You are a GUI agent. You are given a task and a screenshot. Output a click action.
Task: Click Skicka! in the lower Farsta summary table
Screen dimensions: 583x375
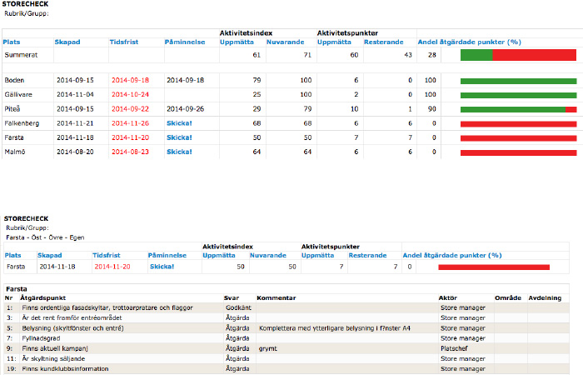(162, 267)
